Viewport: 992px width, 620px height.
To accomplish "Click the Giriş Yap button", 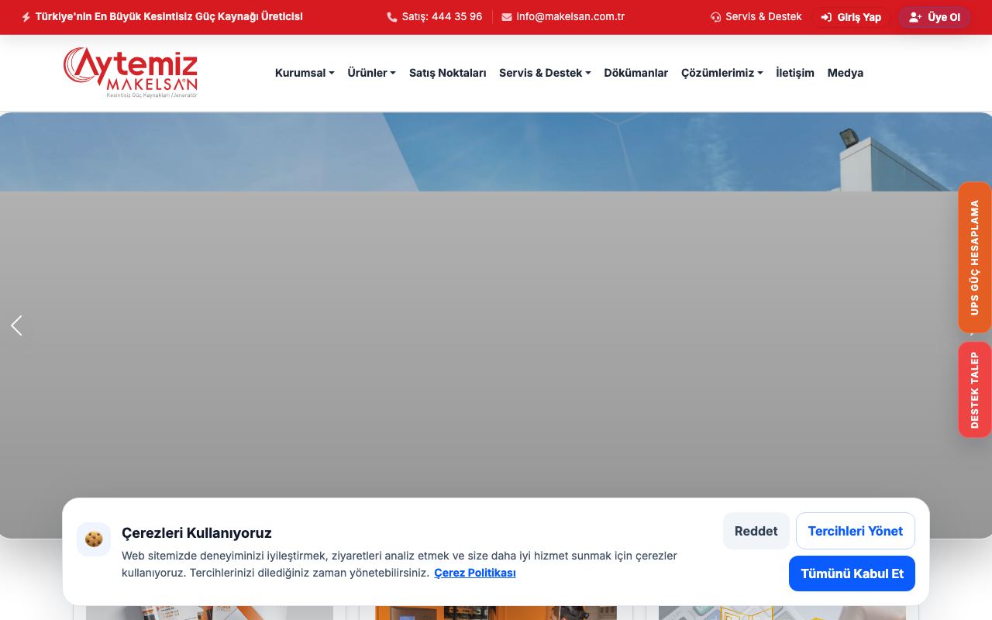I will click(x=851, y=17).
